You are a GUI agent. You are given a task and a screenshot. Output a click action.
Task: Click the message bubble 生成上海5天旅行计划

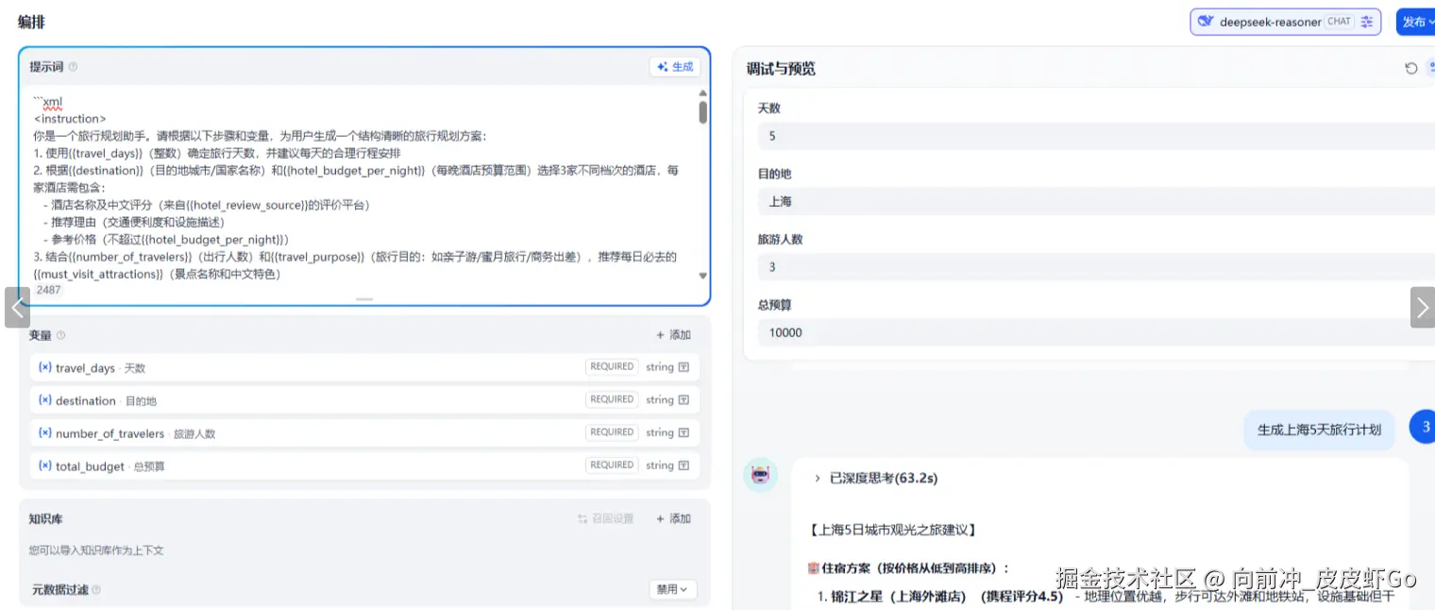coord(1319,430)
